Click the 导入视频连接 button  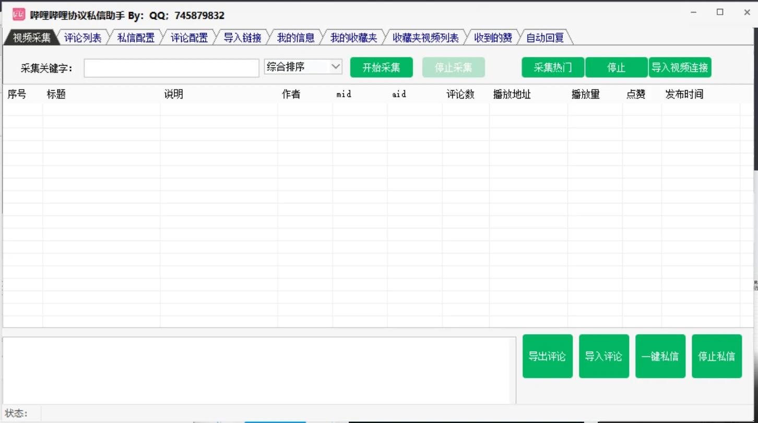tap(680, 67)
